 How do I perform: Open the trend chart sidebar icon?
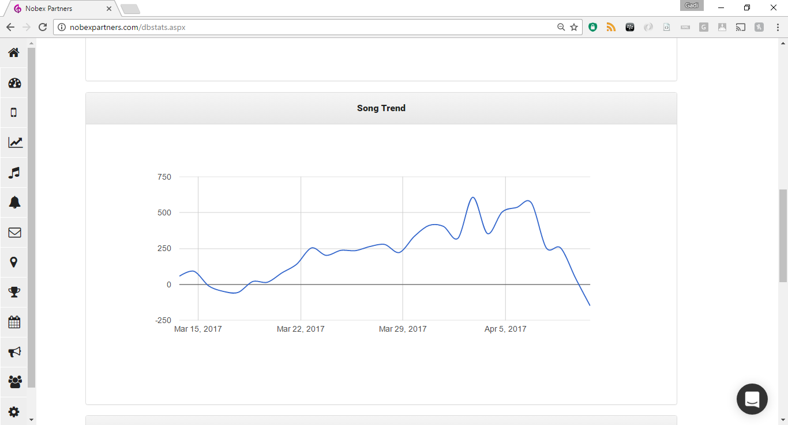[15, 143]
